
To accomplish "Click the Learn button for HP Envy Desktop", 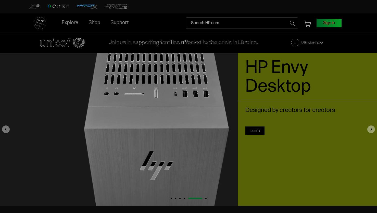I will coord(255,131).
